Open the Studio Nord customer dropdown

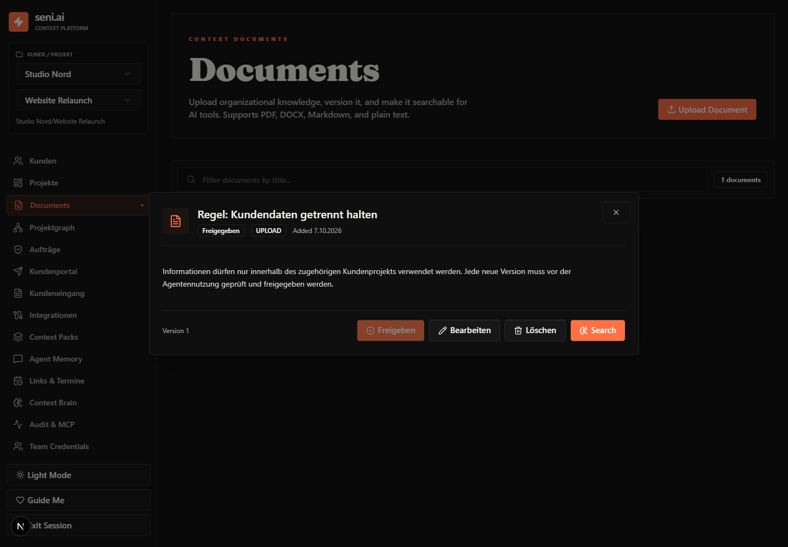78,74
